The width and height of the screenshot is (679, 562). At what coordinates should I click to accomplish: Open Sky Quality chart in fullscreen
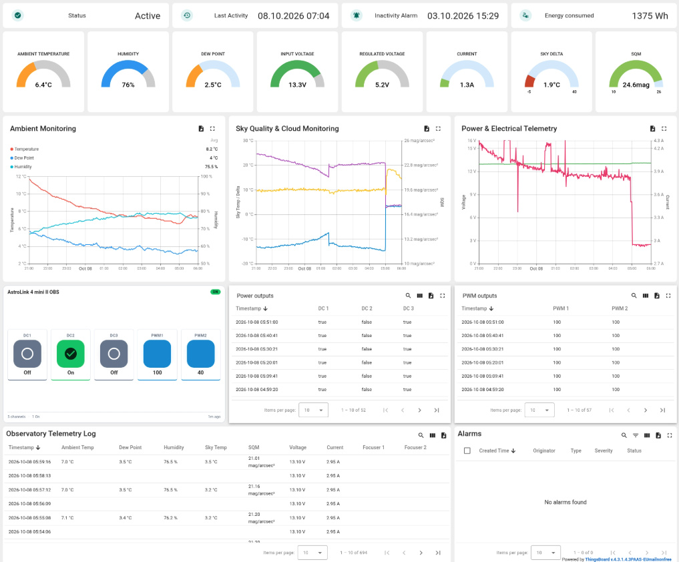438,129
